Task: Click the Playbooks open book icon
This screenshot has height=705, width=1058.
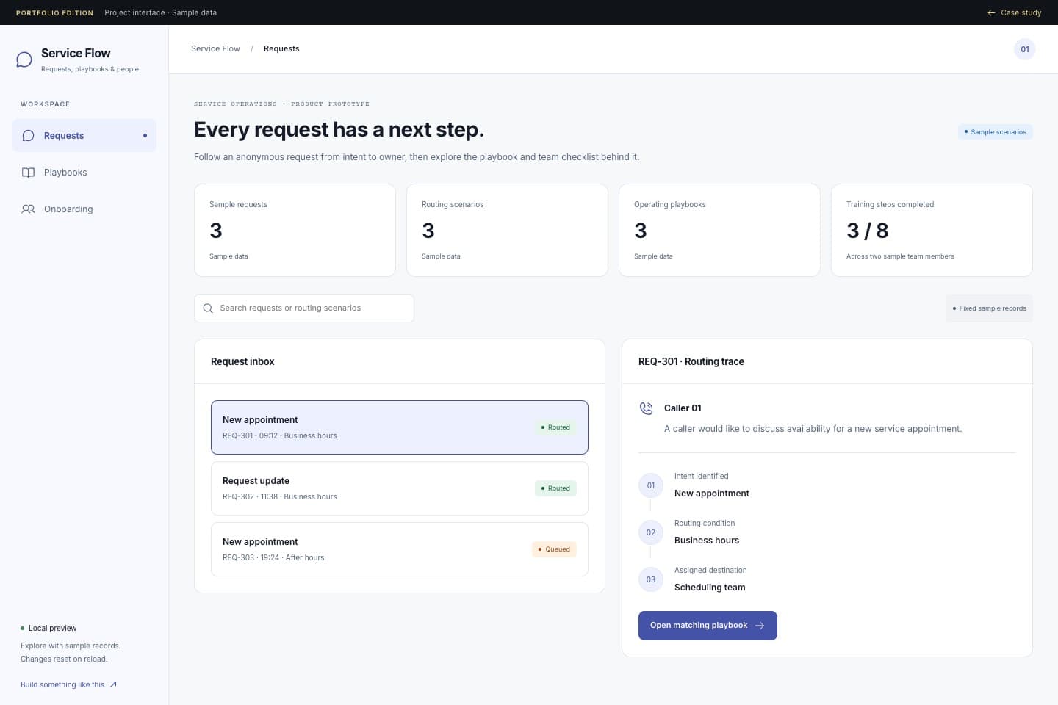Action: coord(29,173)
